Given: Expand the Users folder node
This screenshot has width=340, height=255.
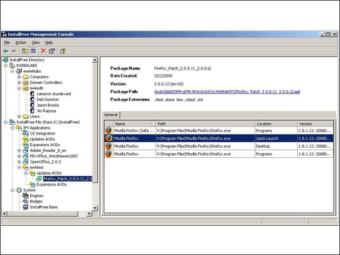Looking at the screenshot, I should pyautogui.click(x=19, y=116).
